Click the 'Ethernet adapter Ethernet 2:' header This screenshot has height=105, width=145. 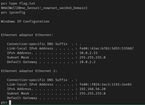[x=29, y=71]
